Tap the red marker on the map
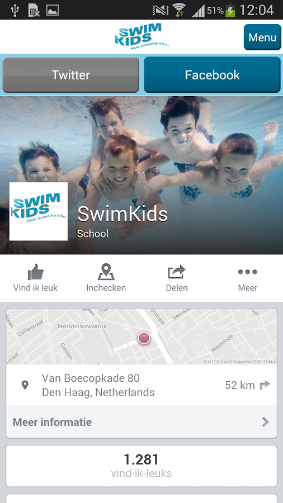283x503 pixels. [x=144, y=338]
